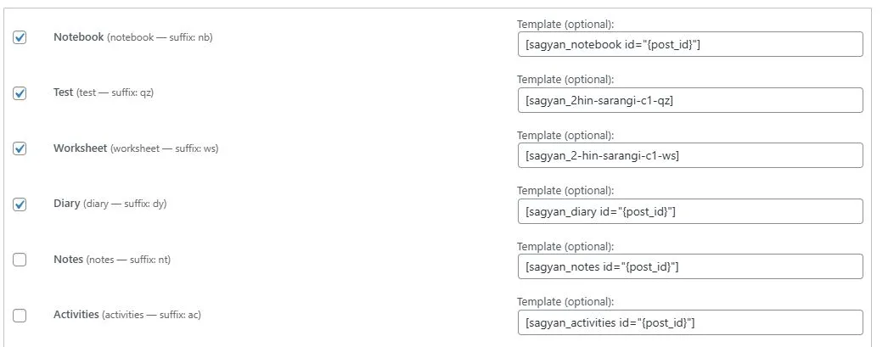888x347 pixels.
Task: Select the Diary template input box
Action: pyautogui.click(x=689, y=211)
